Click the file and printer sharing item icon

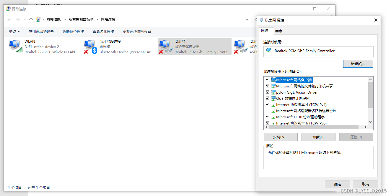click(x=273, y=86)
